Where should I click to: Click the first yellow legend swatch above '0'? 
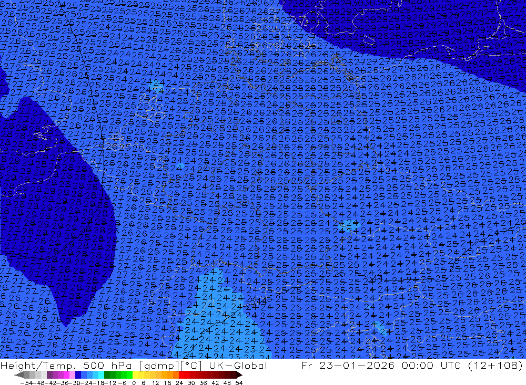pos(135,374)
